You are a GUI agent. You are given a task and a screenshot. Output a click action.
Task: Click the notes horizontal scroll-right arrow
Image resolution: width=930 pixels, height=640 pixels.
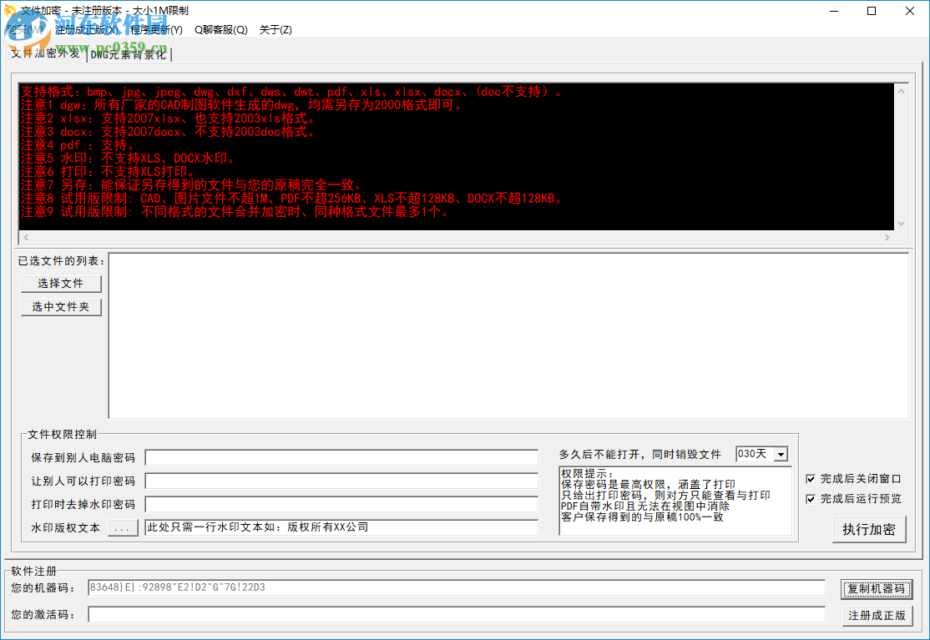click(887, 237)
